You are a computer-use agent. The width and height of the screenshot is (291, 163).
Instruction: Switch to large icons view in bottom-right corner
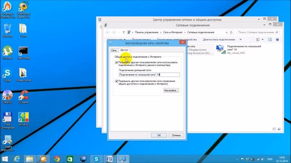pos(279,129)
